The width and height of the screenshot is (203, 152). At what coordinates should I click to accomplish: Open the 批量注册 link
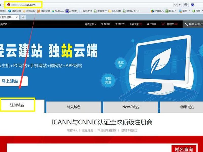click(x=88, y=130)
